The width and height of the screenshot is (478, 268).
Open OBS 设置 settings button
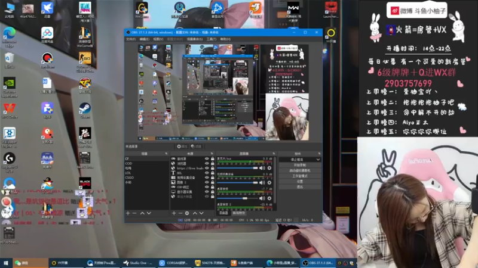(x=300, y=182)
